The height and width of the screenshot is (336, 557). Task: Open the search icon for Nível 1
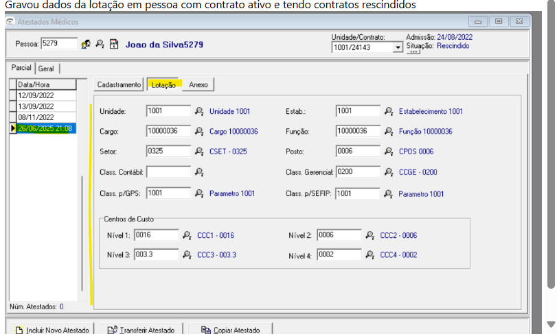coord(187,236)
